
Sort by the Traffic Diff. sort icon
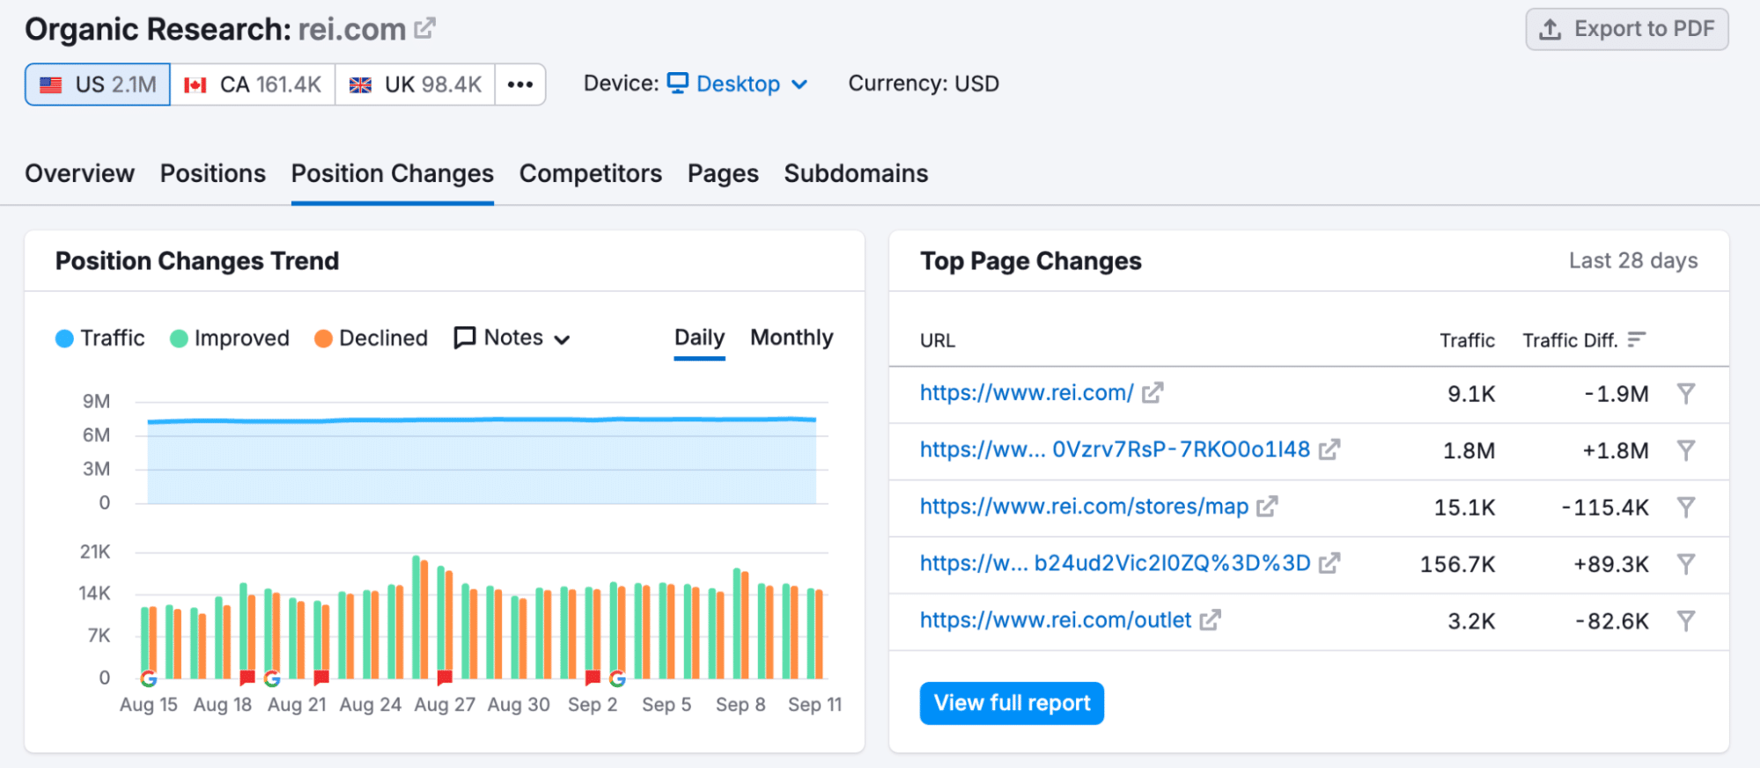click(1637, 340)
